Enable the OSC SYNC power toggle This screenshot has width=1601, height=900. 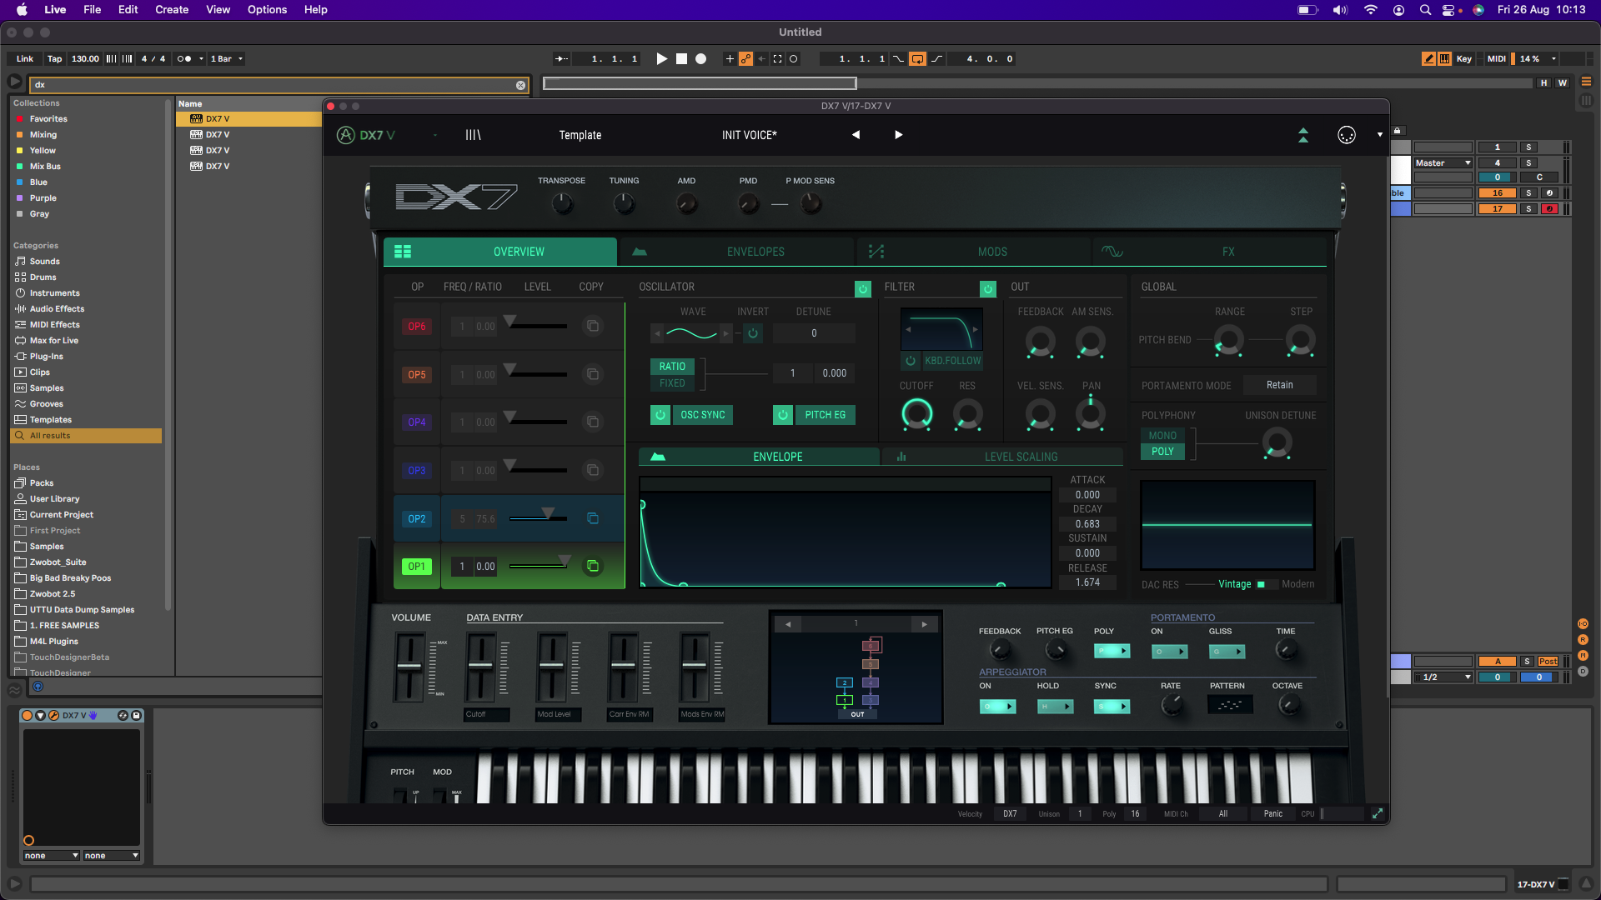tap(660, 415)
